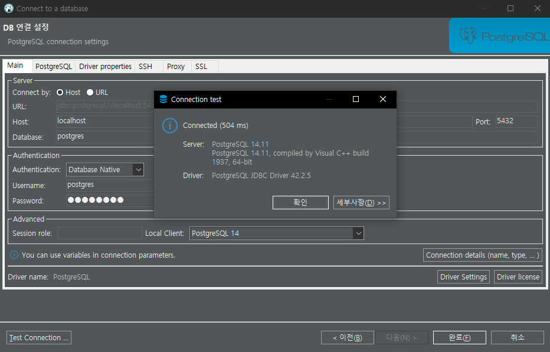Cancel with the 취소 button
The width and height of the screenshot is (550, 352).
518,338
